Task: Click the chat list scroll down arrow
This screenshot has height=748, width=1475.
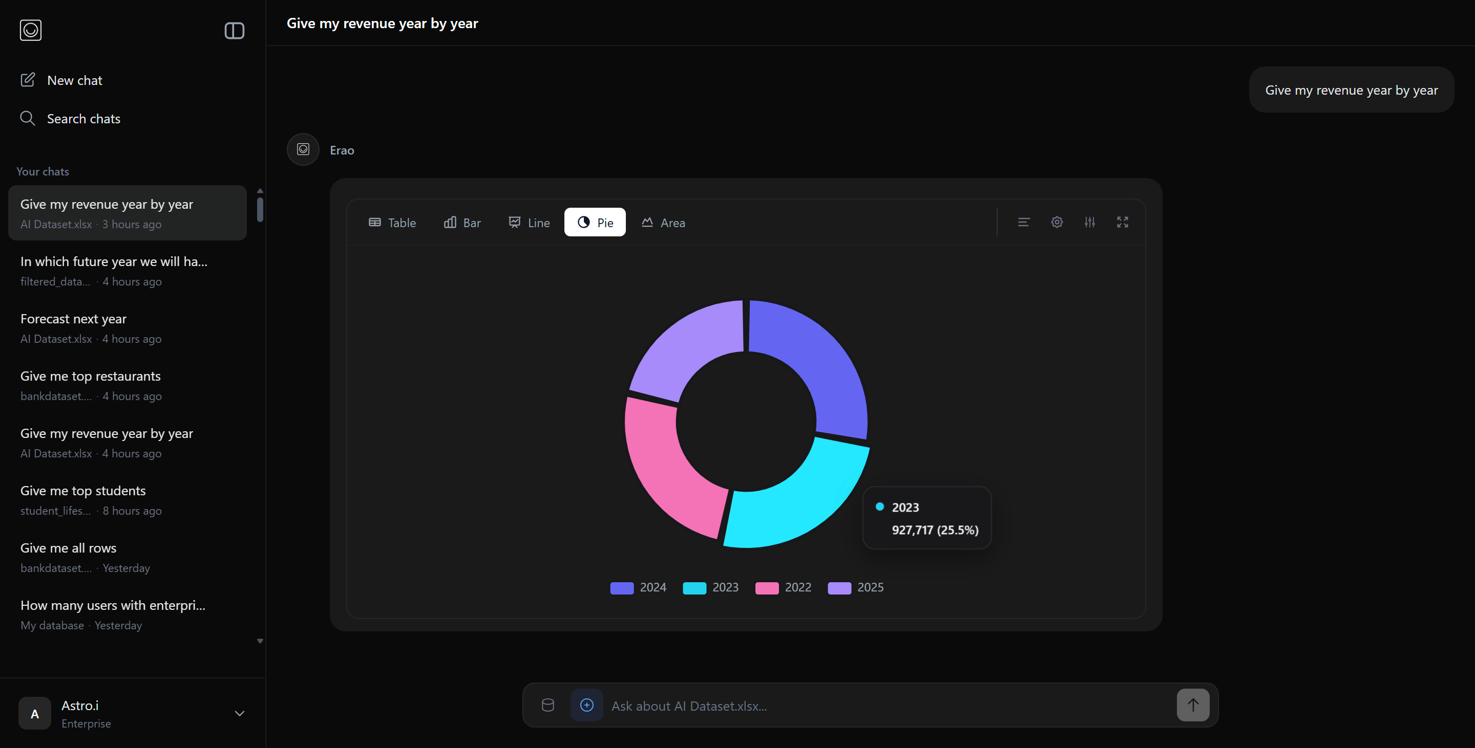Action: click(x=260, y=641)
